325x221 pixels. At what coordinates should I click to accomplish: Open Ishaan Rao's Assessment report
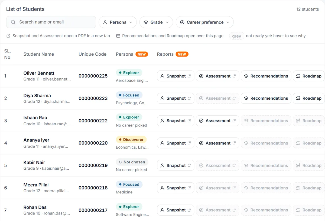pyautogui.click(x=217, y=121)
